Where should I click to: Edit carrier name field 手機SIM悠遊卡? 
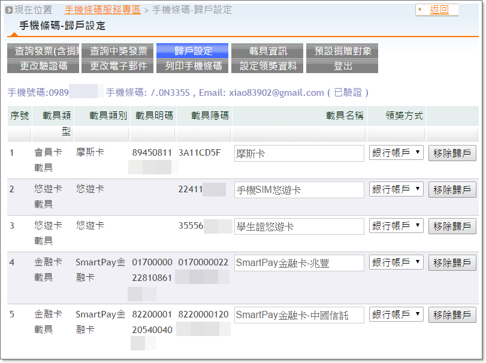[299, 190]
